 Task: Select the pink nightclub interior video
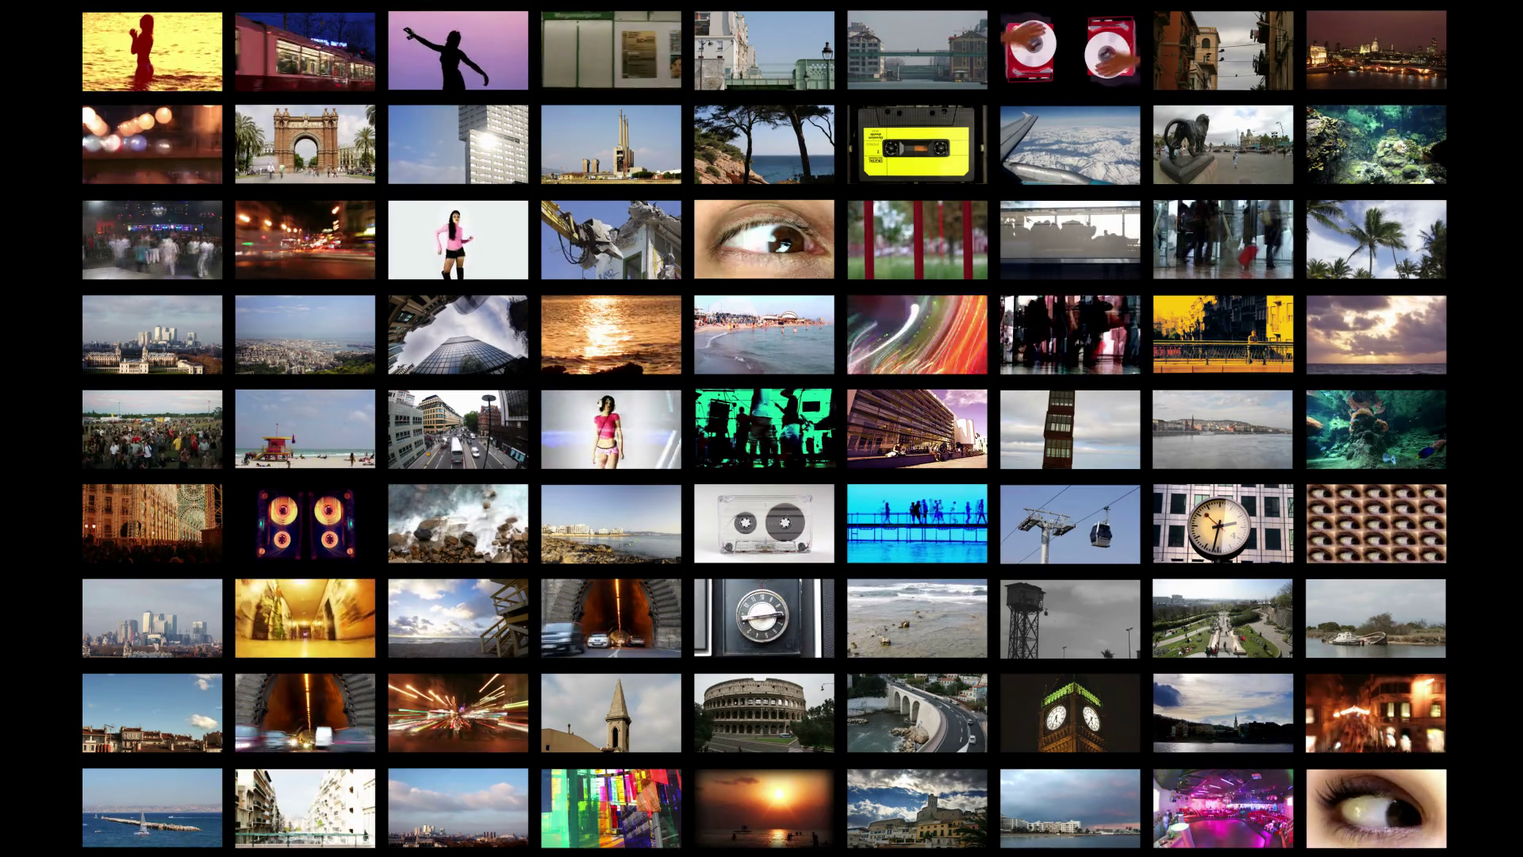[x=1222, y=809]
